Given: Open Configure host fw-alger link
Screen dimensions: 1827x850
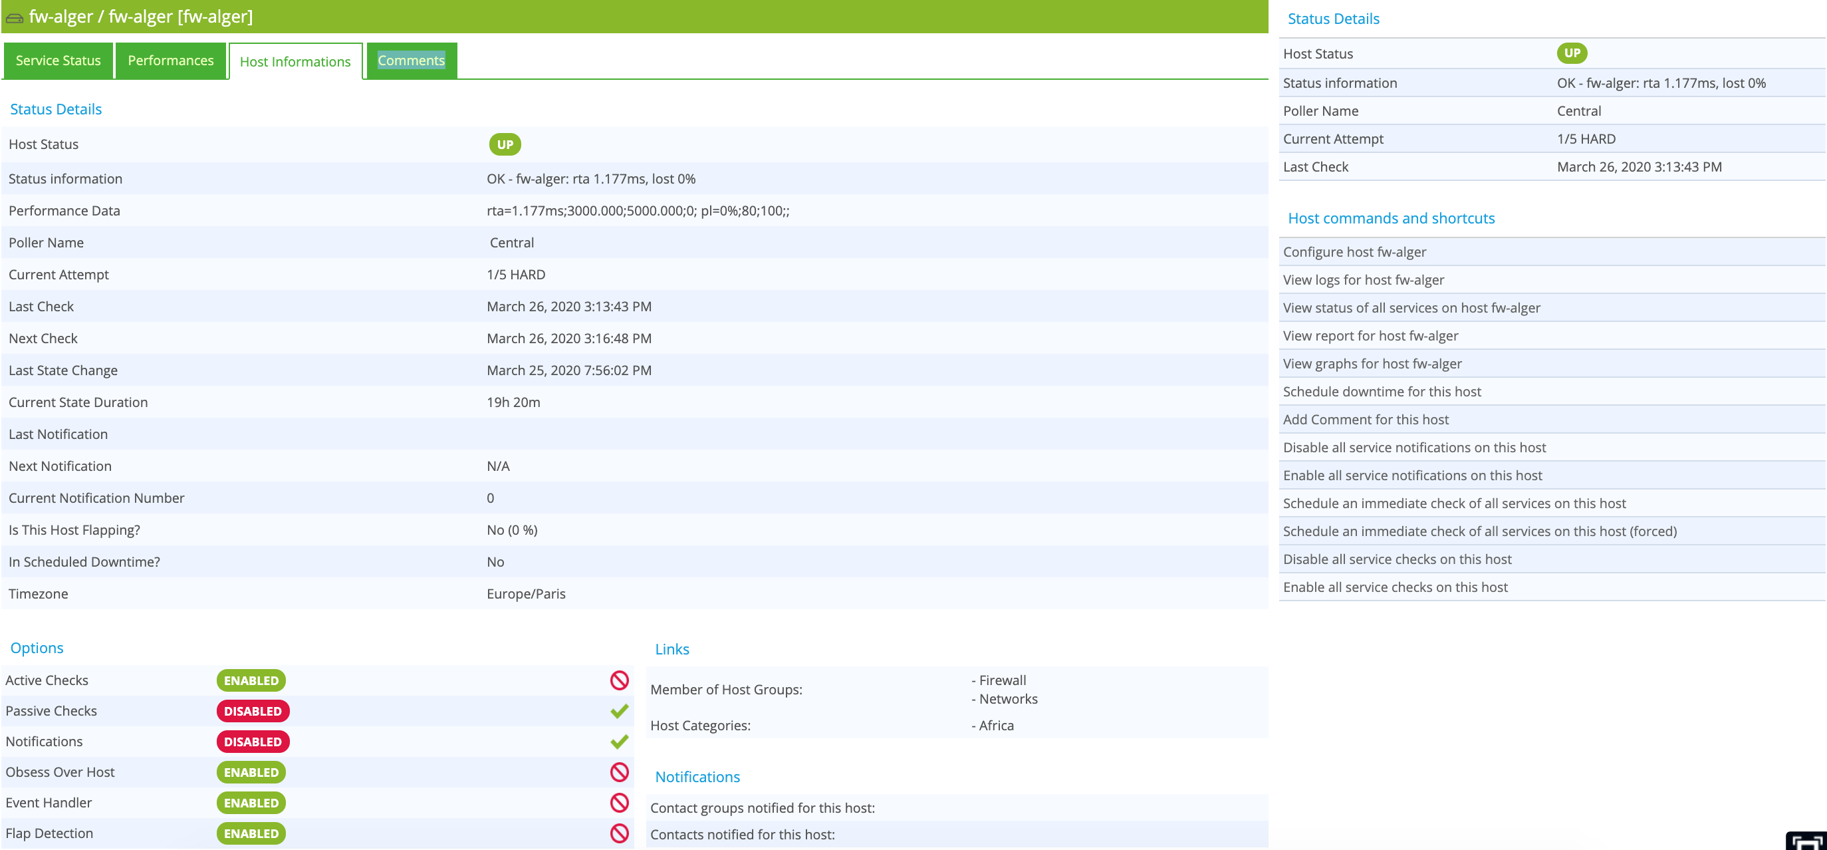Looking at the screenshot, I should (x=1354, y=252).
